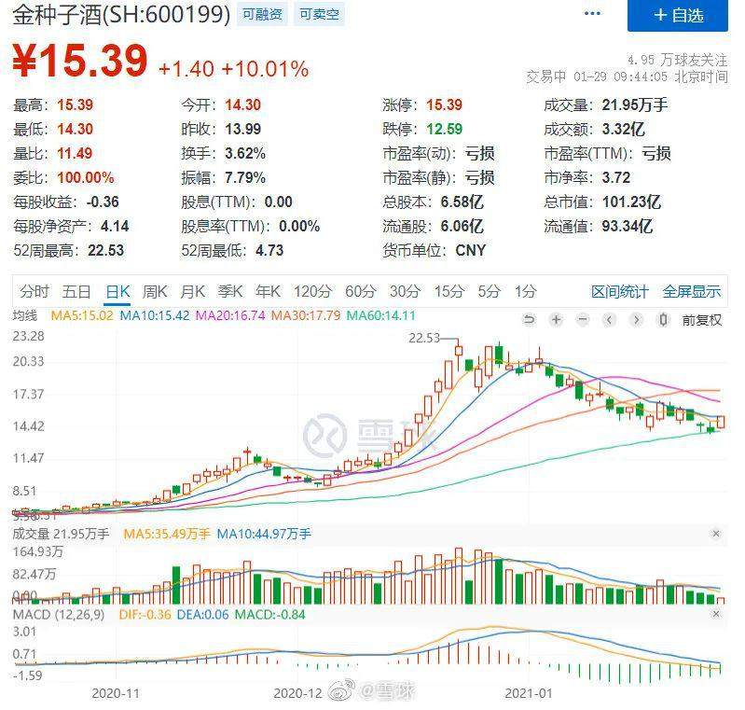The width and height of the screenshot is (745, 710).
Task: Close the 成交量 volume indicator panel
Action: pyautogui.click(x=716, y=534)
